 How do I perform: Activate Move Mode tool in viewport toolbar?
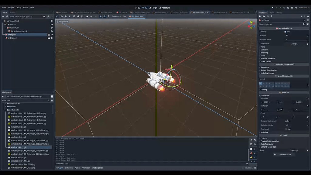tap(62, 16)
